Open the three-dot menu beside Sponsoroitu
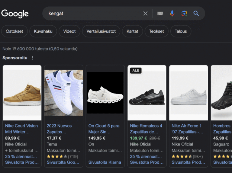This screenshot has width=232, height=173. 33,58
